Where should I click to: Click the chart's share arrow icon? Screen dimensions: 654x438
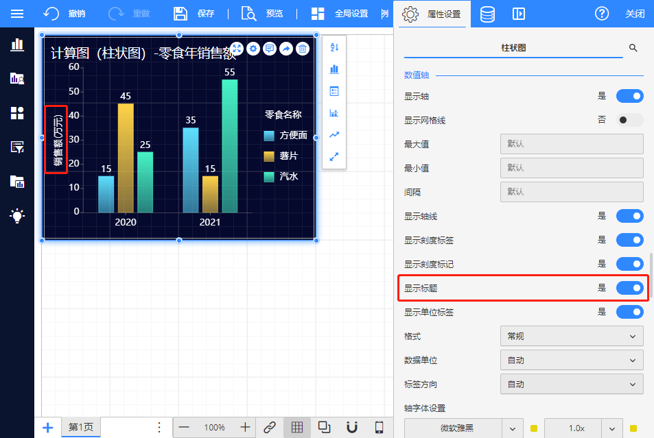coord(285,49)
